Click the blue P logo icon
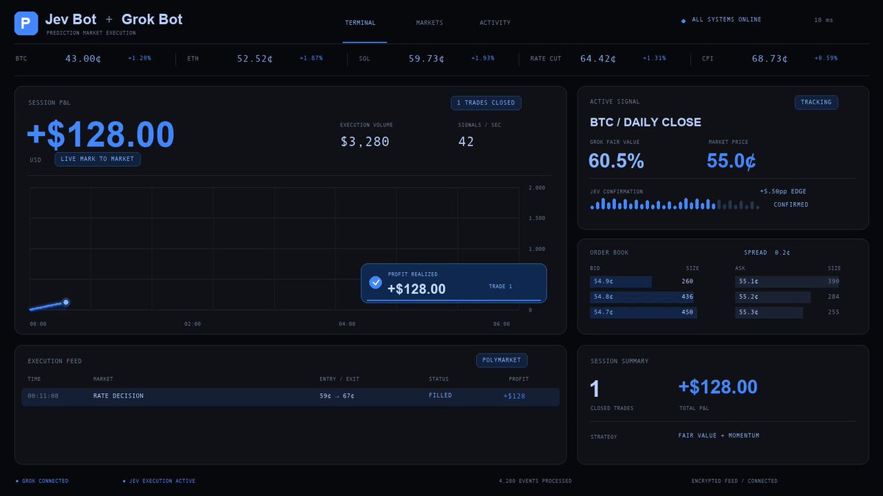Image resolution: width=883 pixels, height=496 pixels. tap(26, 23)
